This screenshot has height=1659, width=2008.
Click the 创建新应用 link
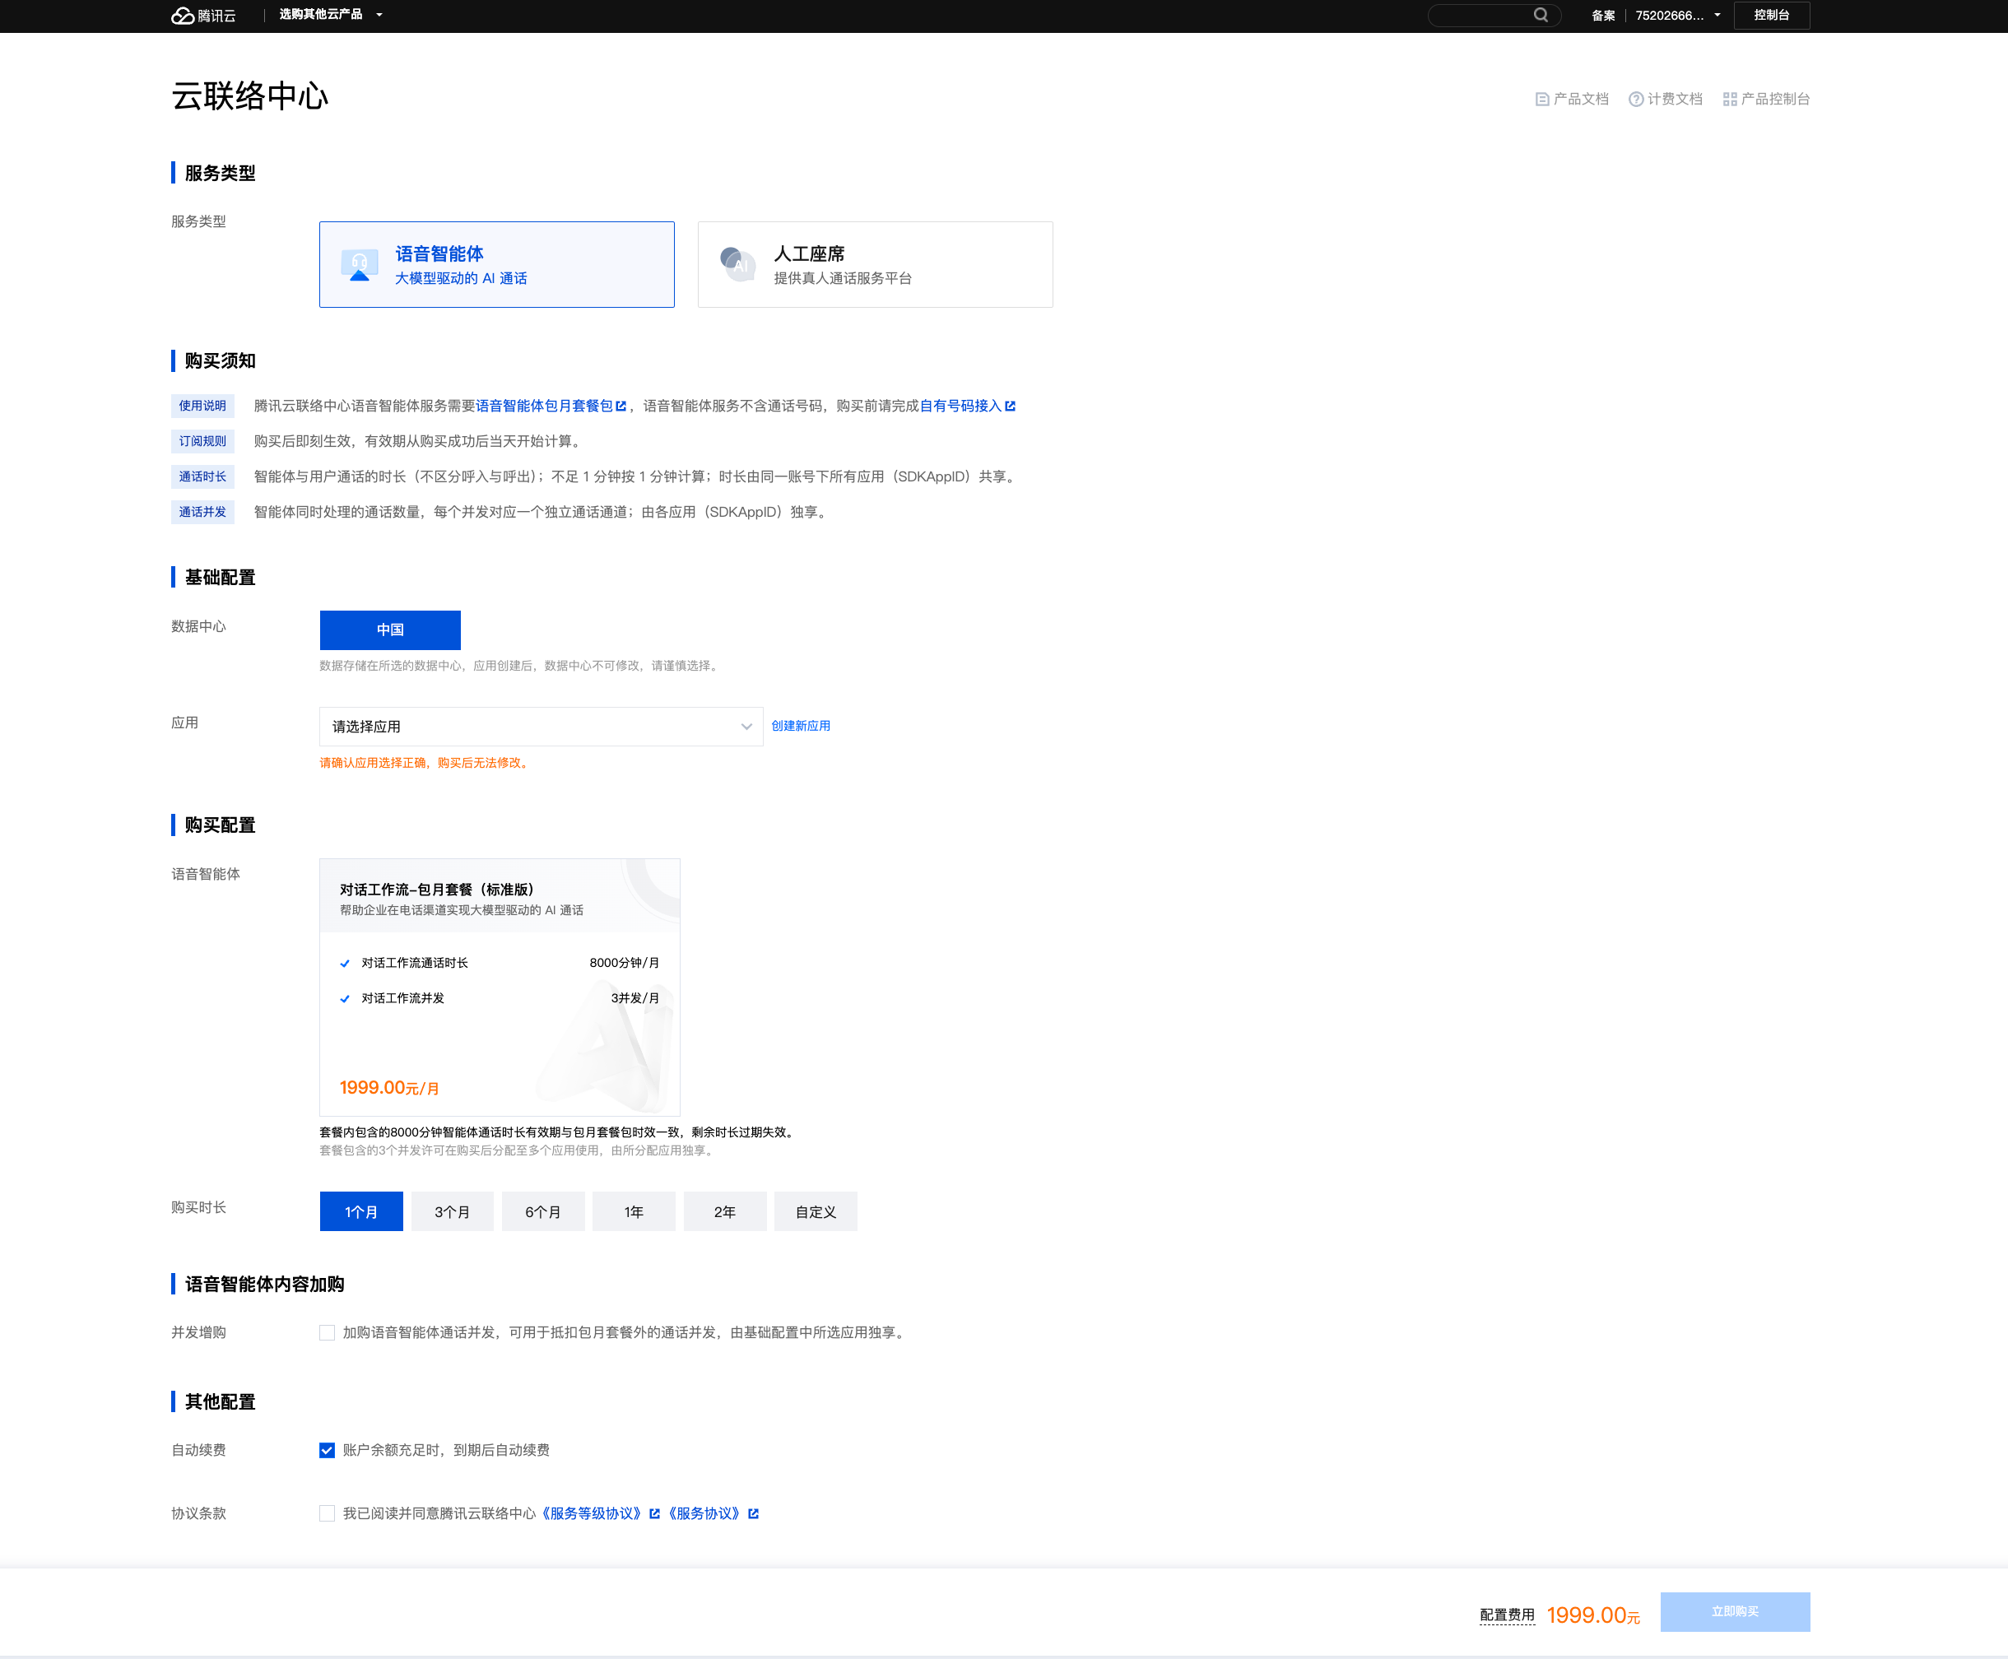tap(801, 727)
